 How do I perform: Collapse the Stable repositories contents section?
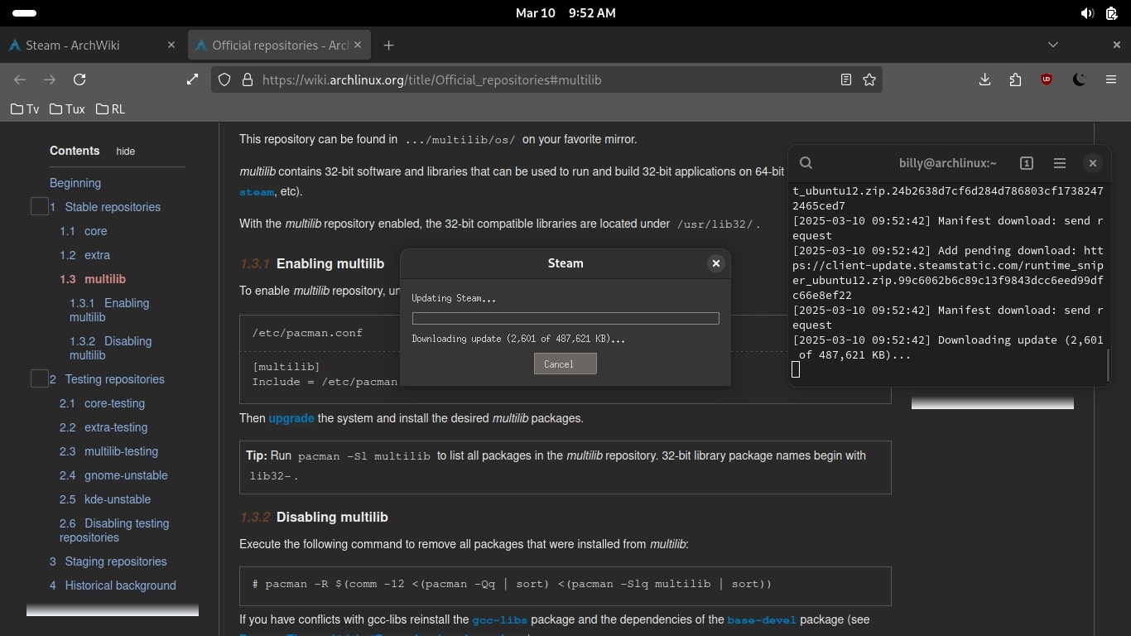[x=39, y=206]
